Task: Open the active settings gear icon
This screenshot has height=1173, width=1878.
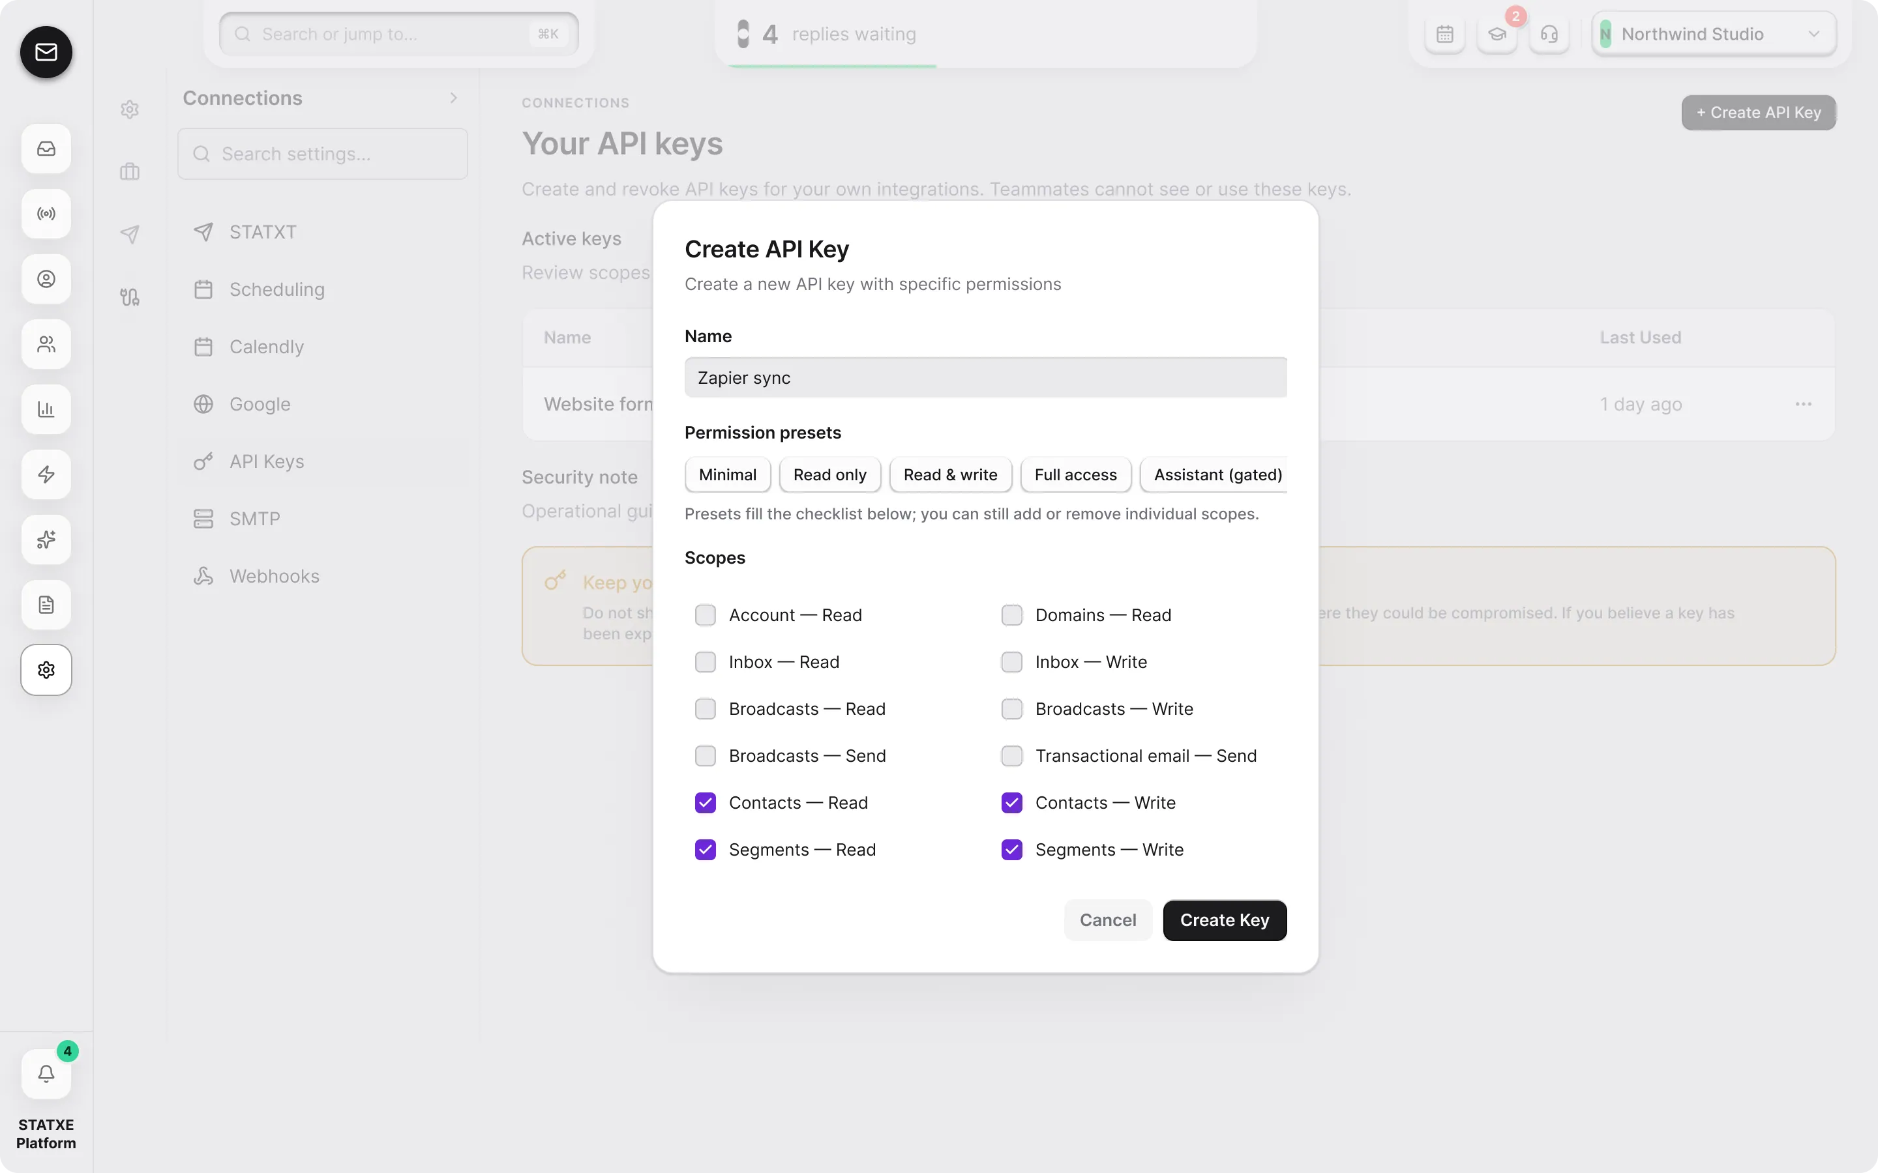Action: (46, 669)
